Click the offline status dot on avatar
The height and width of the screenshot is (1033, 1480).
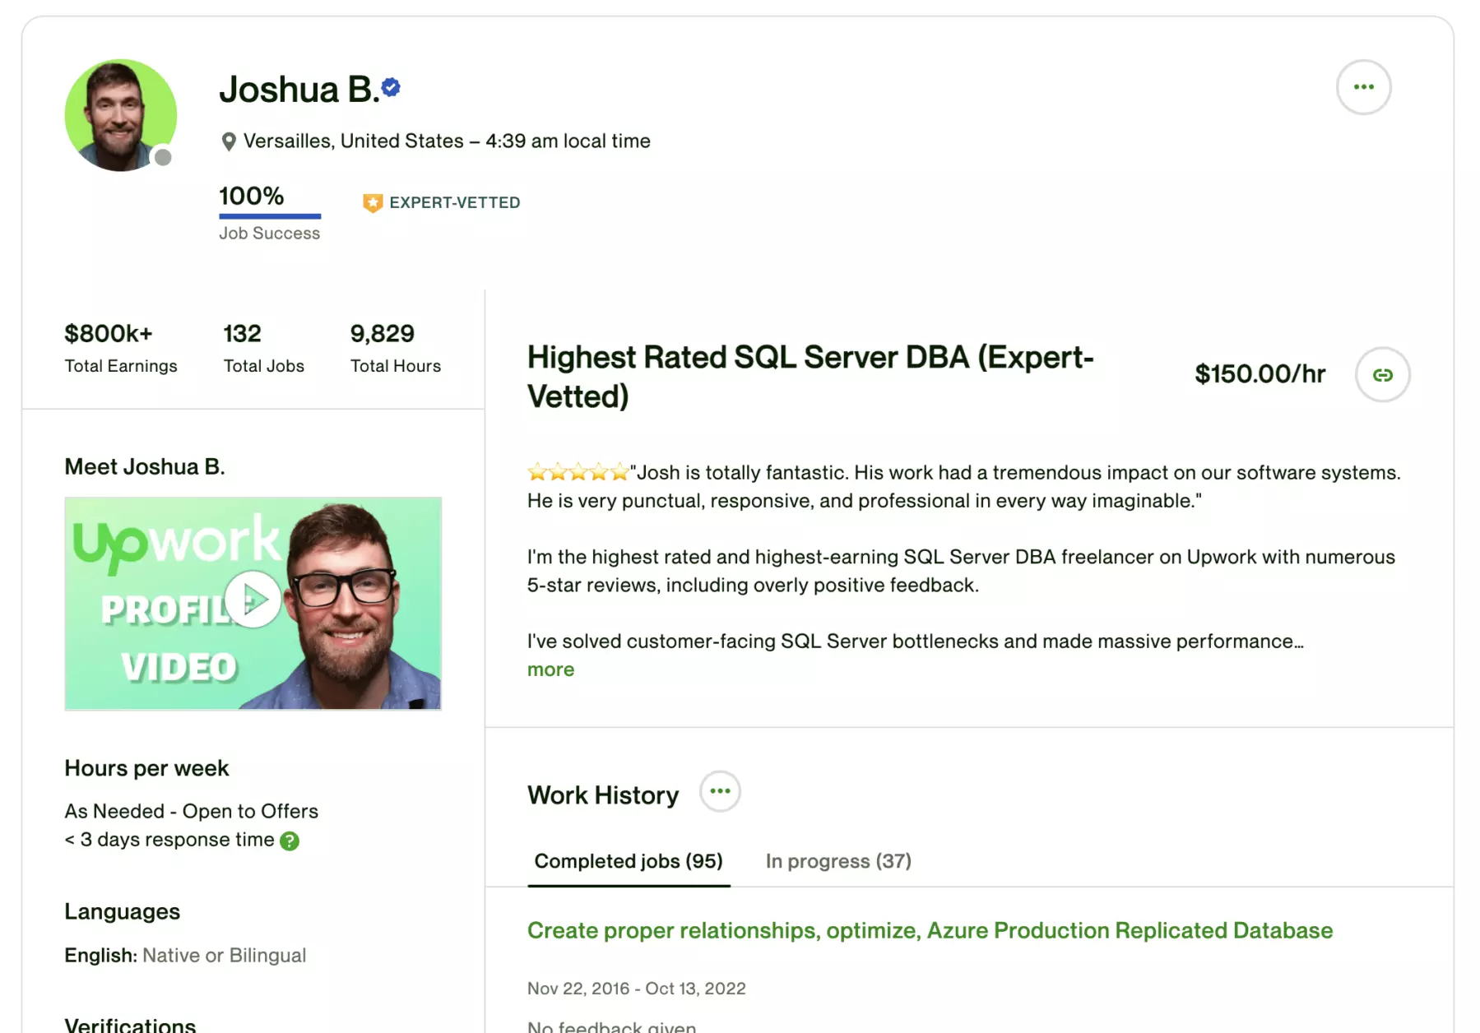[x=163, y=157]
